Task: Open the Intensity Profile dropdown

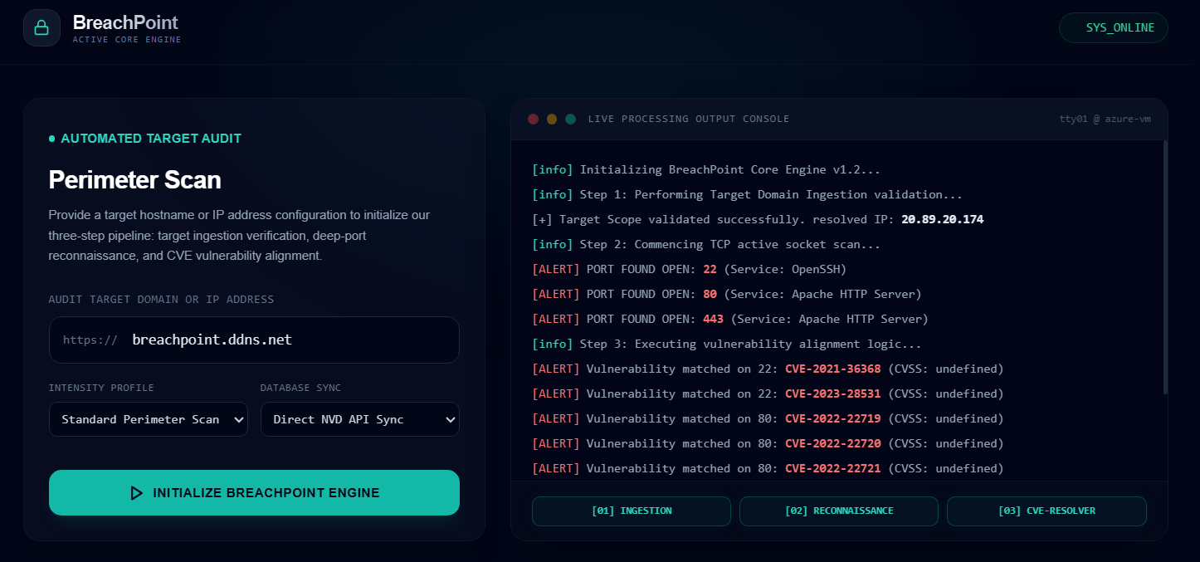Action: tap(149, 419)
